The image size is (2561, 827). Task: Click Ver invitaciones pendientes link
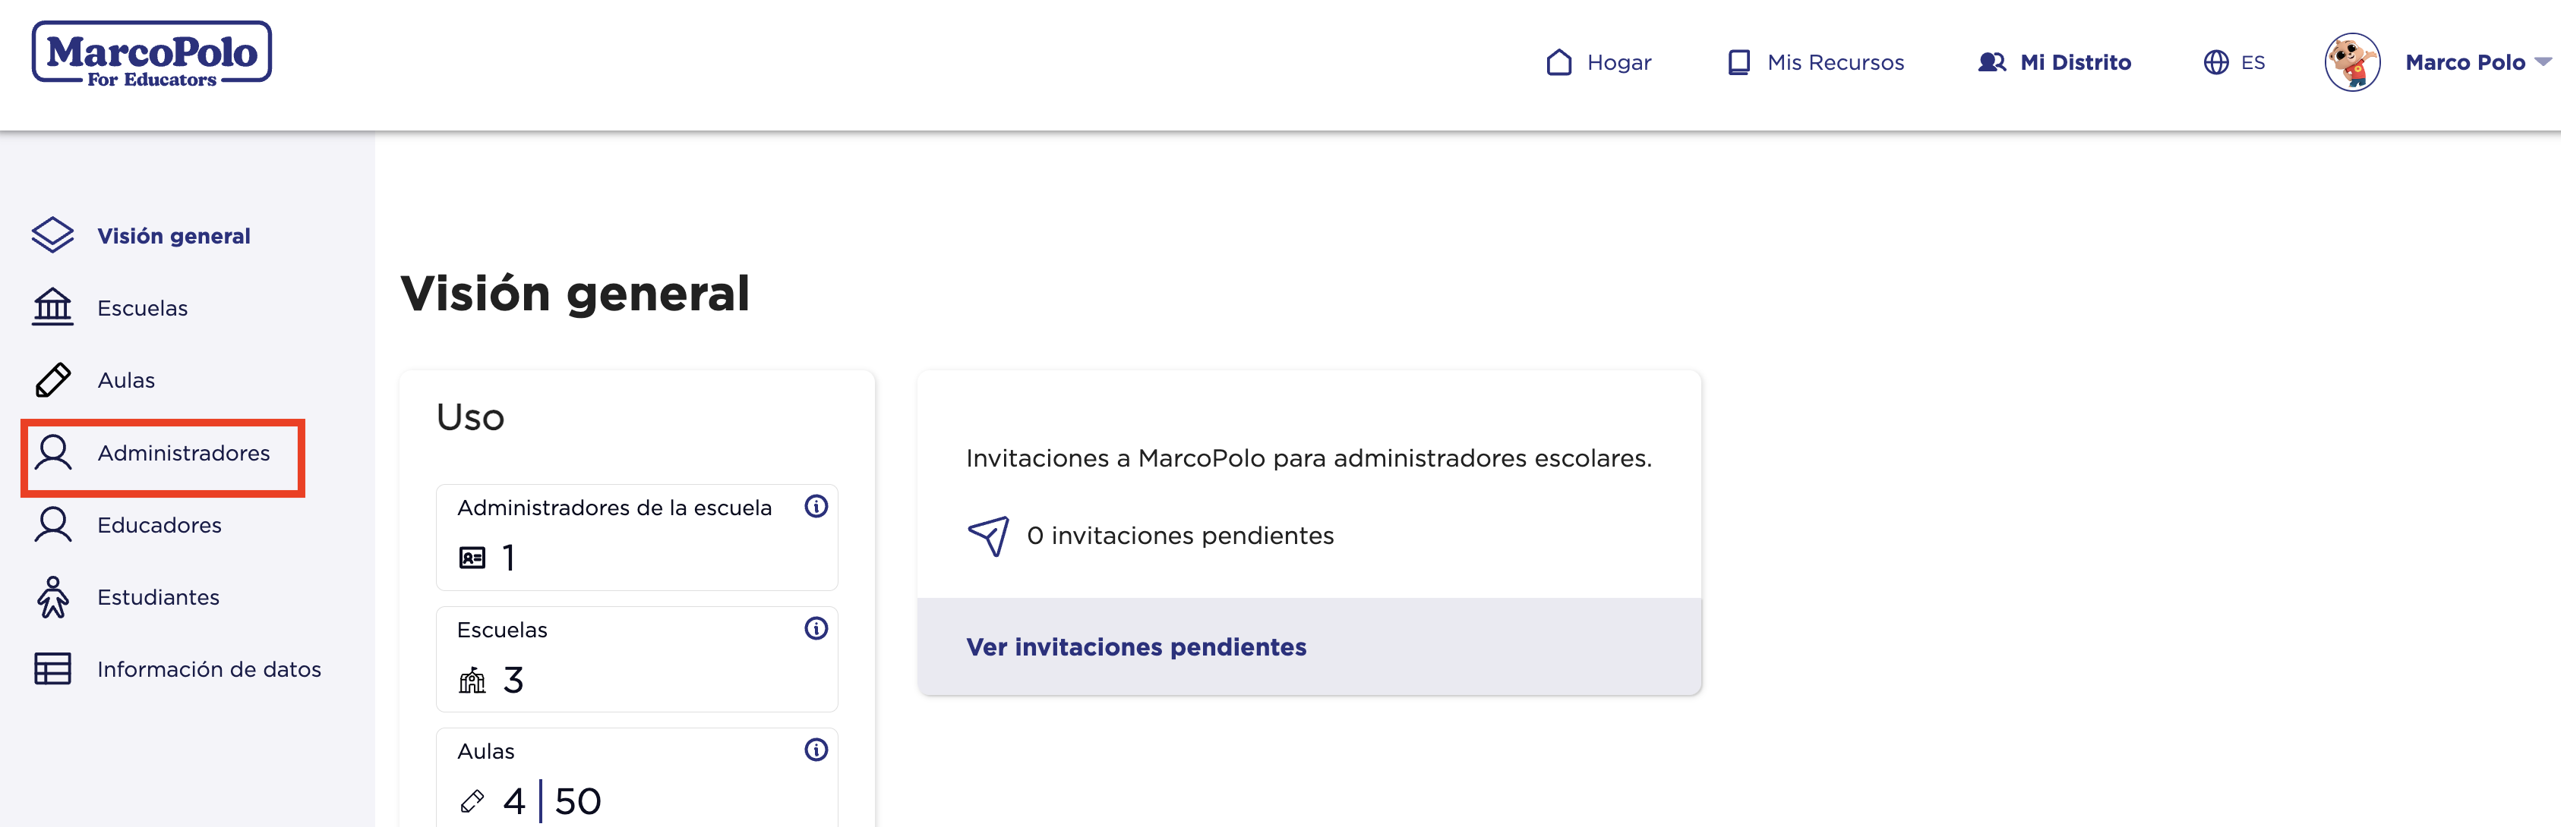tap(1136, 646)
